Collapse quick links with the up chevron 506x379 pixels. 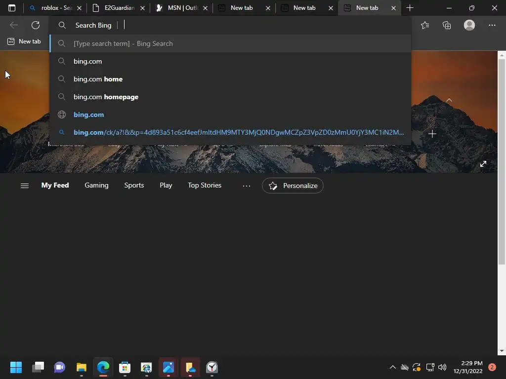pos(449,100)
